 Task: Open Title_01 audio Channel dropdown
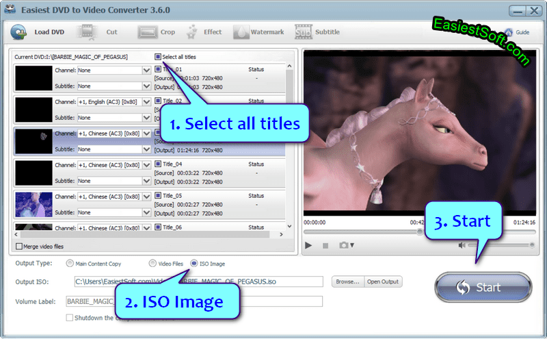coord(146,71)
